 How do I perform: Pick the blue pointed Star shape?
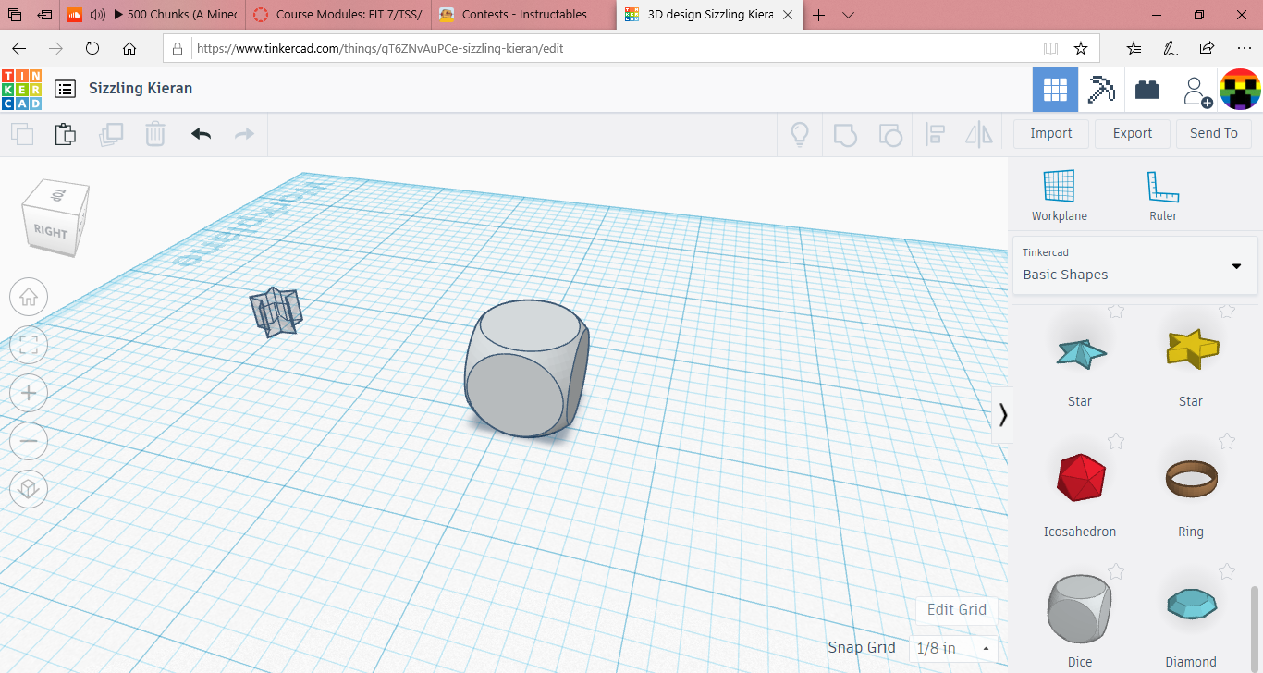(1080, 352)
